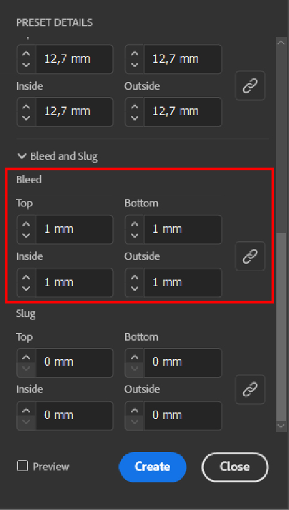This screenshot has height=510, width=289.
Task: Click the Slug Bottom input field
Action: click(x=182, y=362)
